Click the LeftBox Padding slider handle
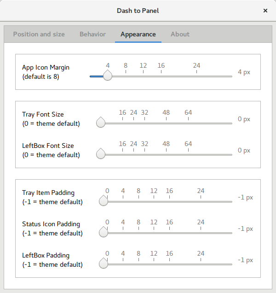Screen dimensions: 276x293 click(x=103, y=264)
